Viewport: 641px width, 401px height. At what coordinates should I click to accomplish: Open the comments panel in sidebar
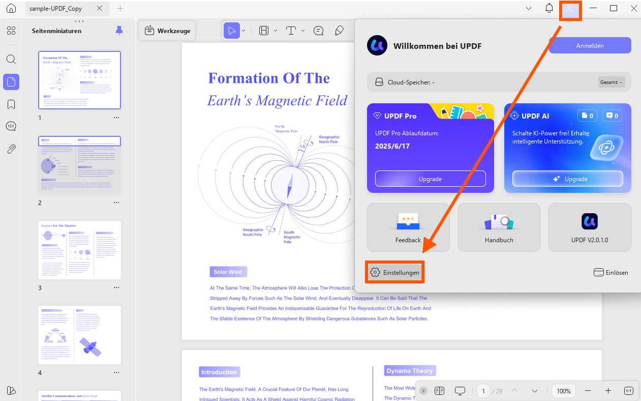tap(11, 126)
